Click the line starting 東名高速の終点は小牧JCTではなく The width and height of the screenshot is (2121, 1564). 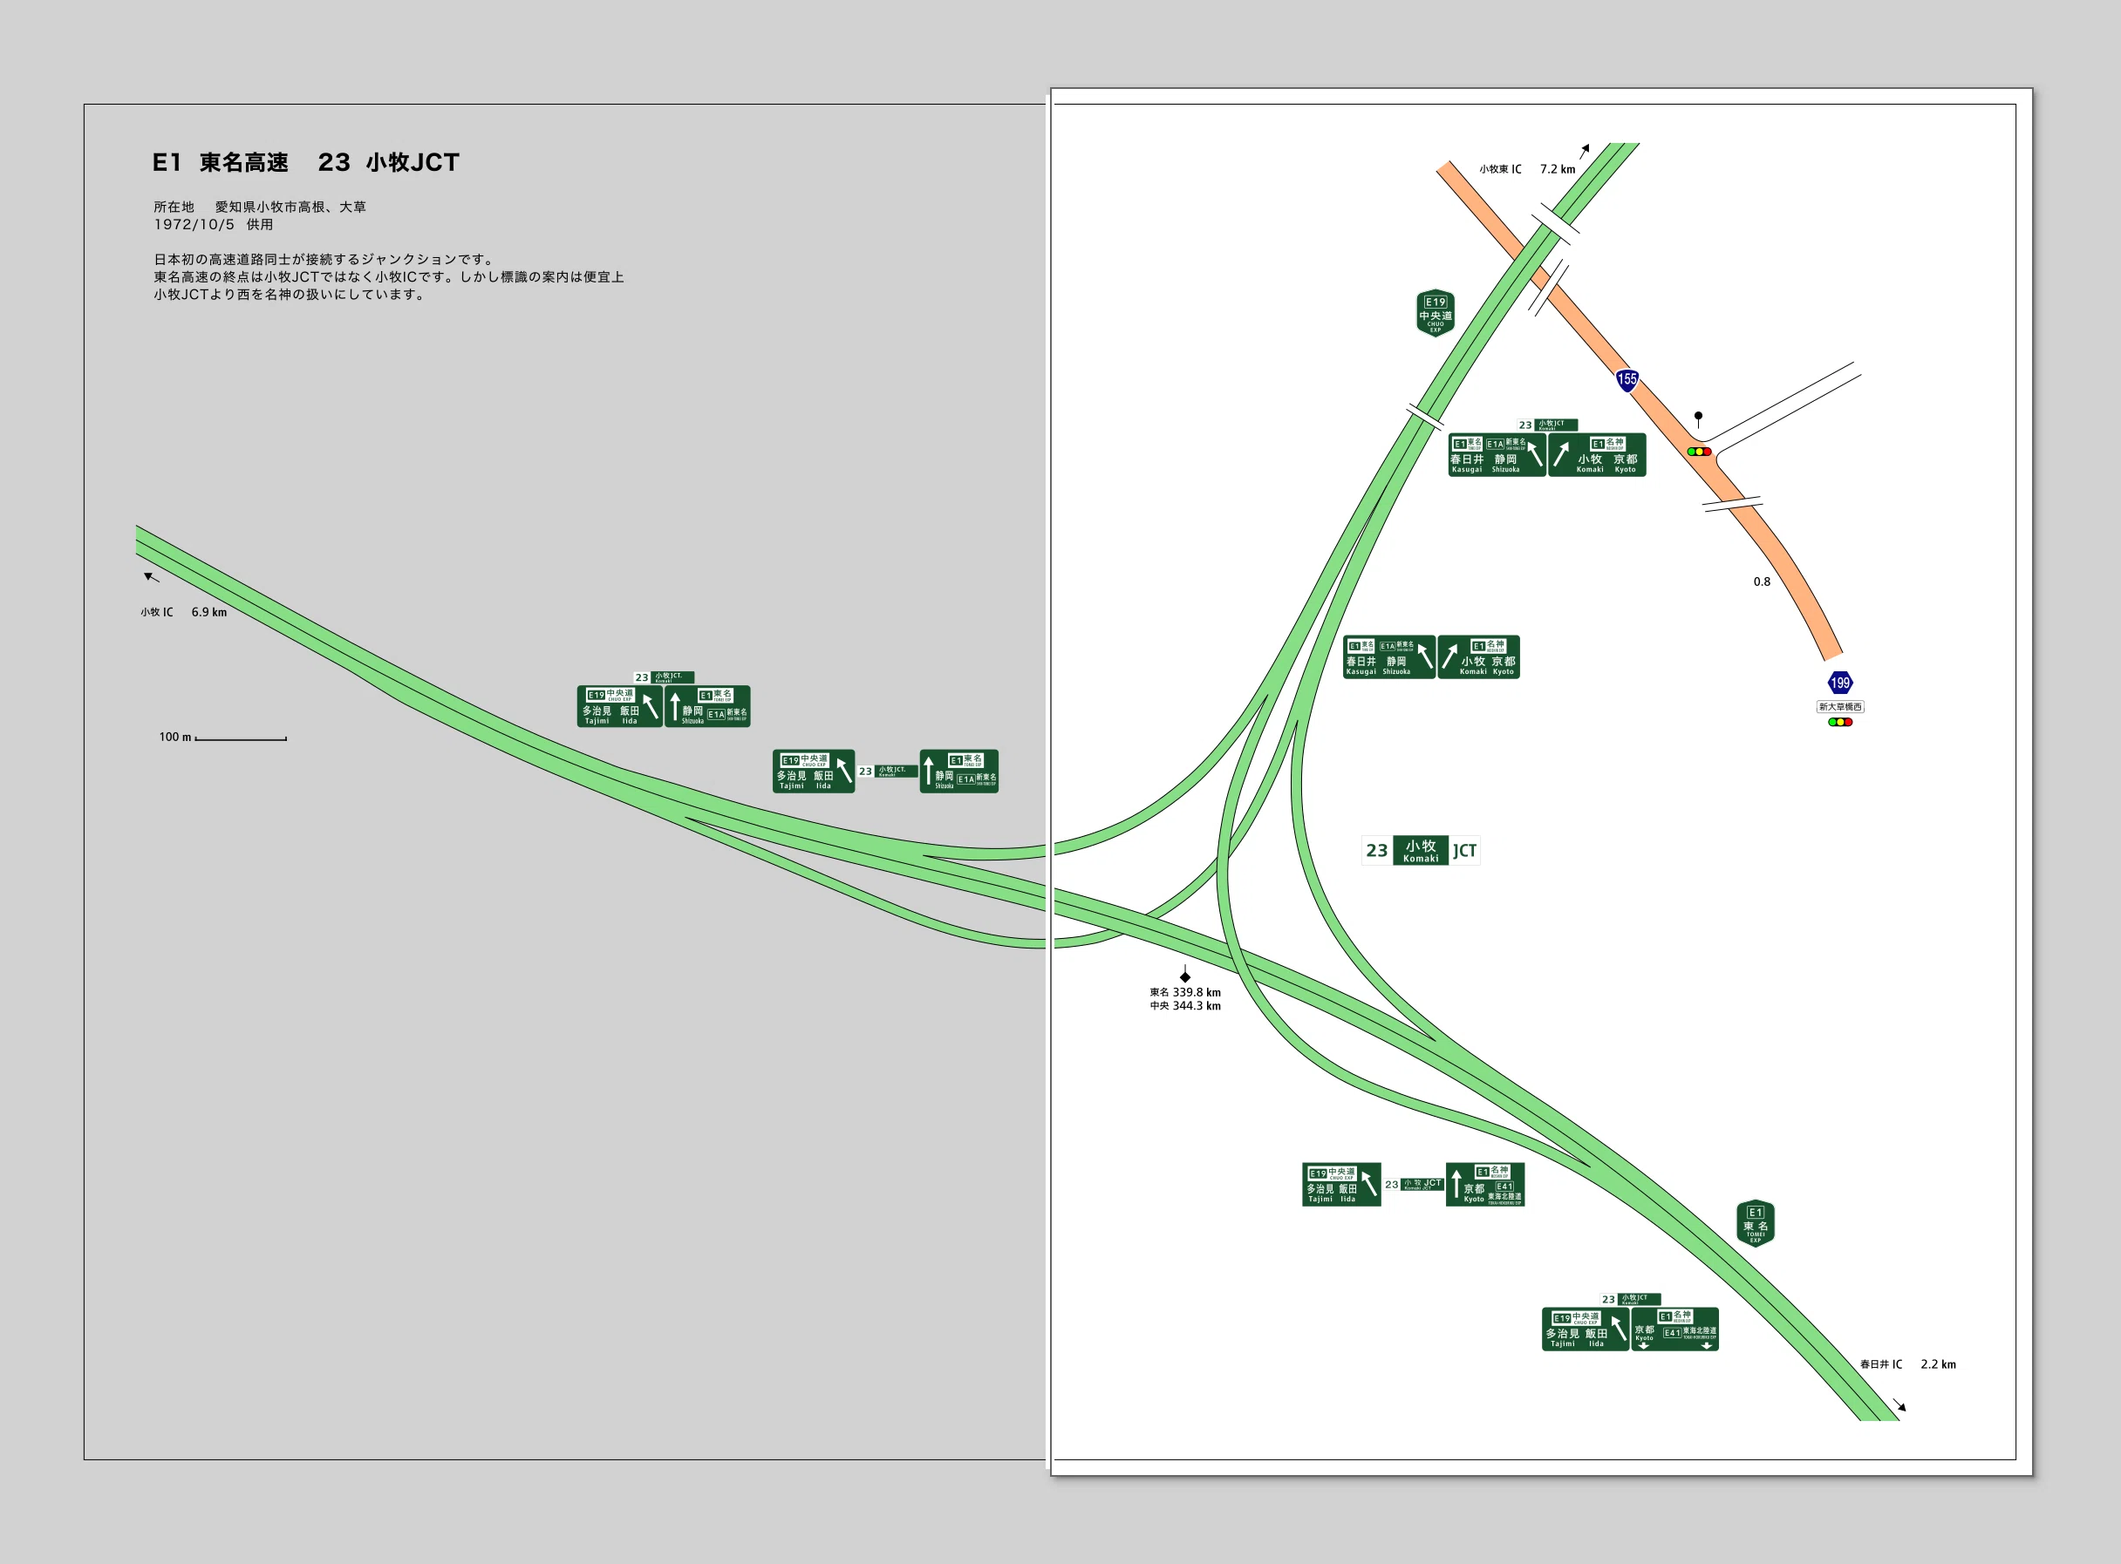(x=389, y=277)
